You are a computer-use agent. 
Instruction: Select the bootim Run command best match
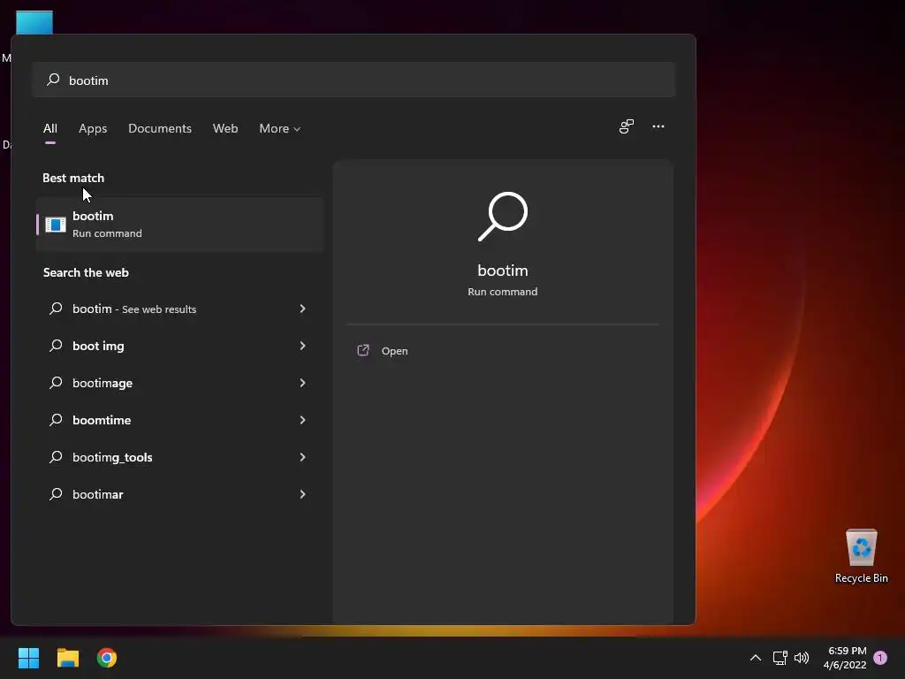[x=179, y=224]
